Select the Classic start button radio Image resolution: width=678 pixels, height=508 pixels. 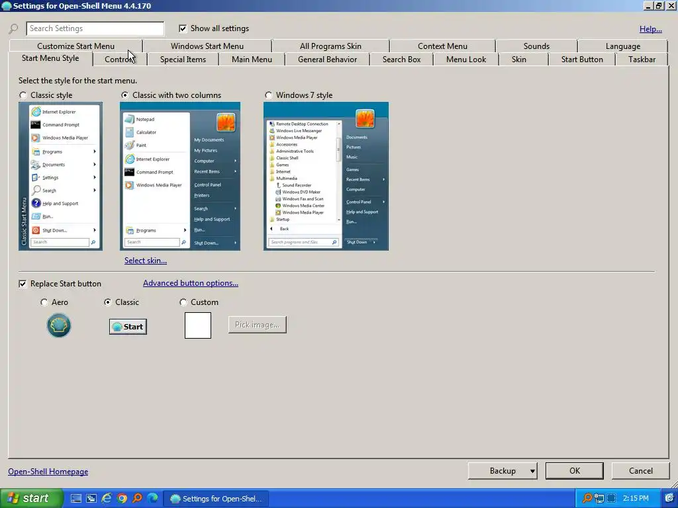(x=108, y=302)
